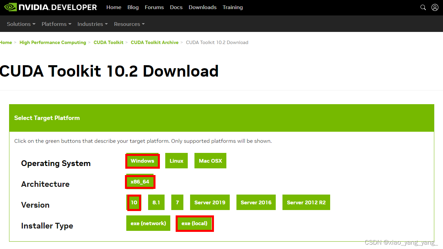
Task: Open the search icon in header
Action: tap(423, 7)
